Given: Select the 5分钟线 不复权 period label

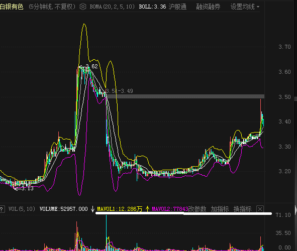Looking at the screenshot, I should pos(52,7).
